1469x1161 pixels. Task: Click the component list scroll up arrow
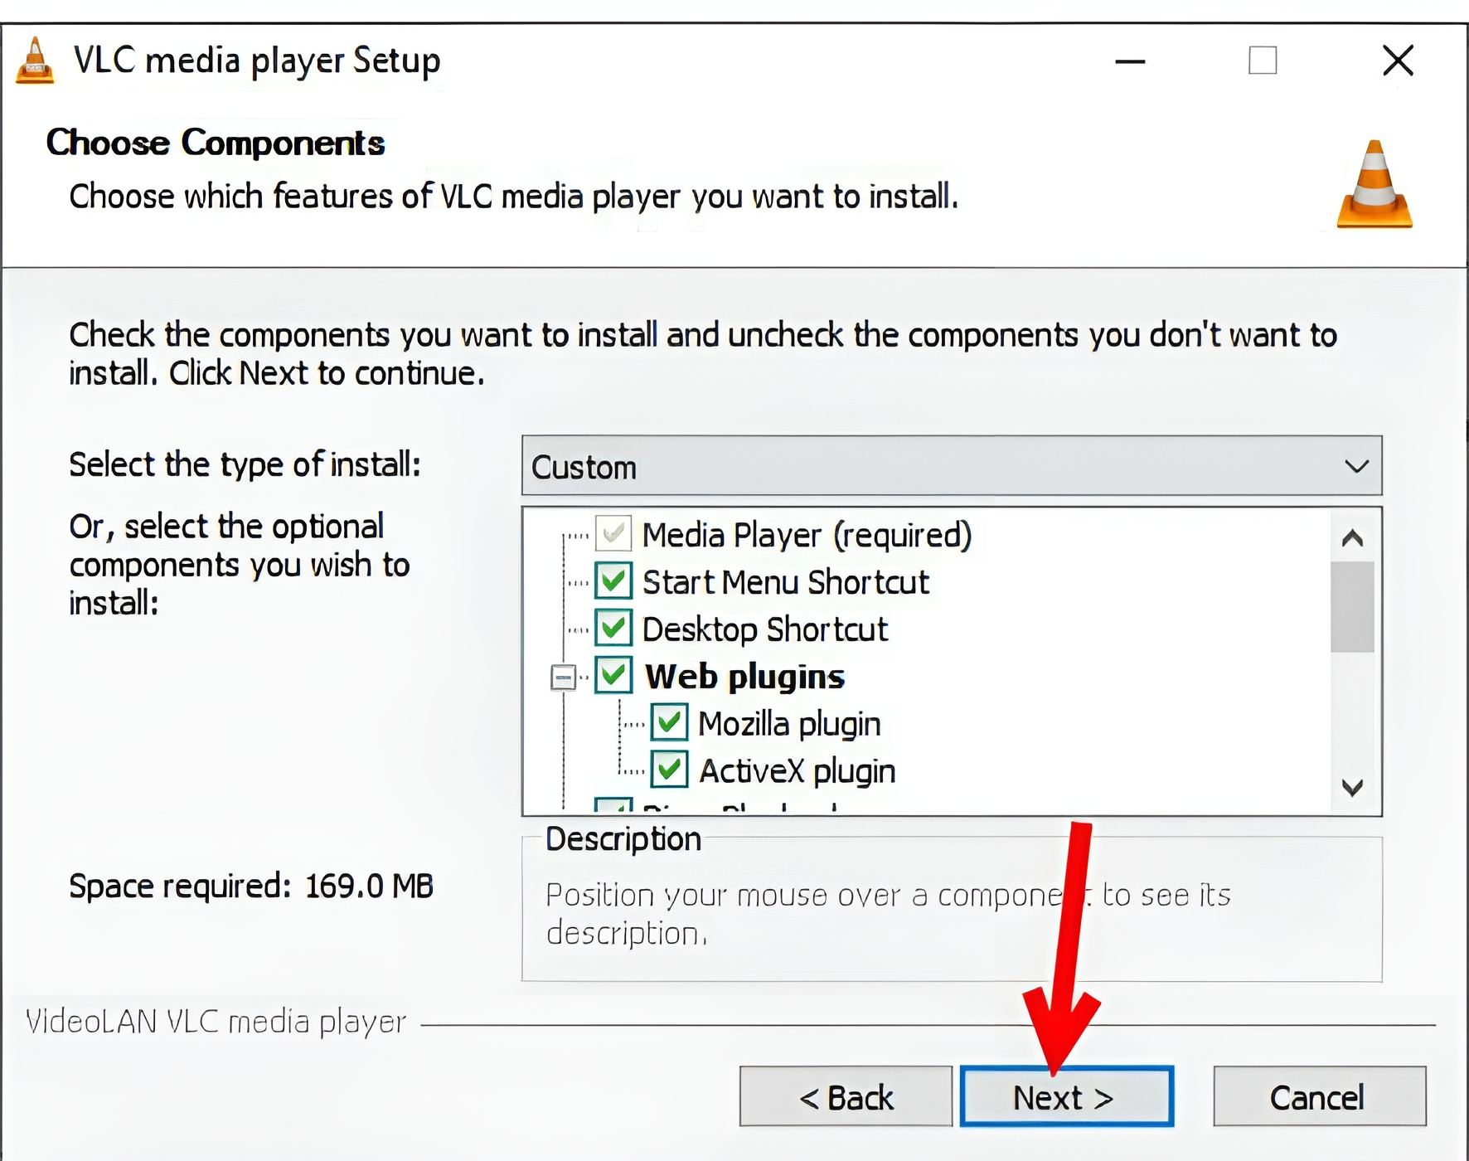point(1352,538)
